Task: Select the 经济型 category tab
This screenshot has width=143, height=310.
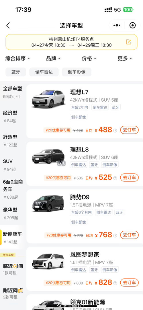Action: (x=10, y=117)
